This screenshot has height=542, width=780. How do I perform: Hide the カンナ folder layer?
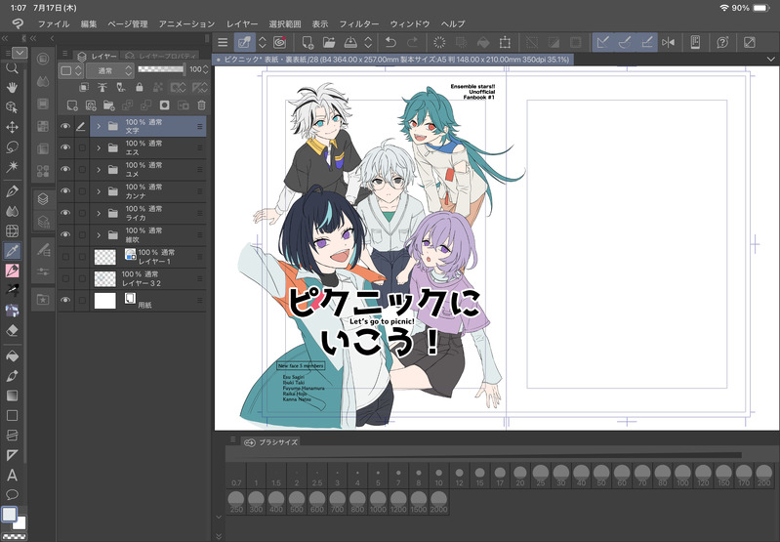click(x=65, y=191)
